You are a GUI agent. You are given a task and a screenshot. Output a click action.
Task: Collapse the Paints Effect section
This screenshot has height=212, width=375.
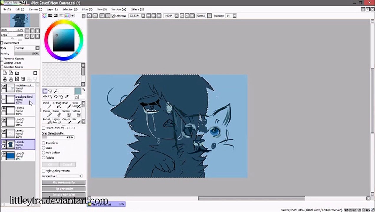pos(2,43)
